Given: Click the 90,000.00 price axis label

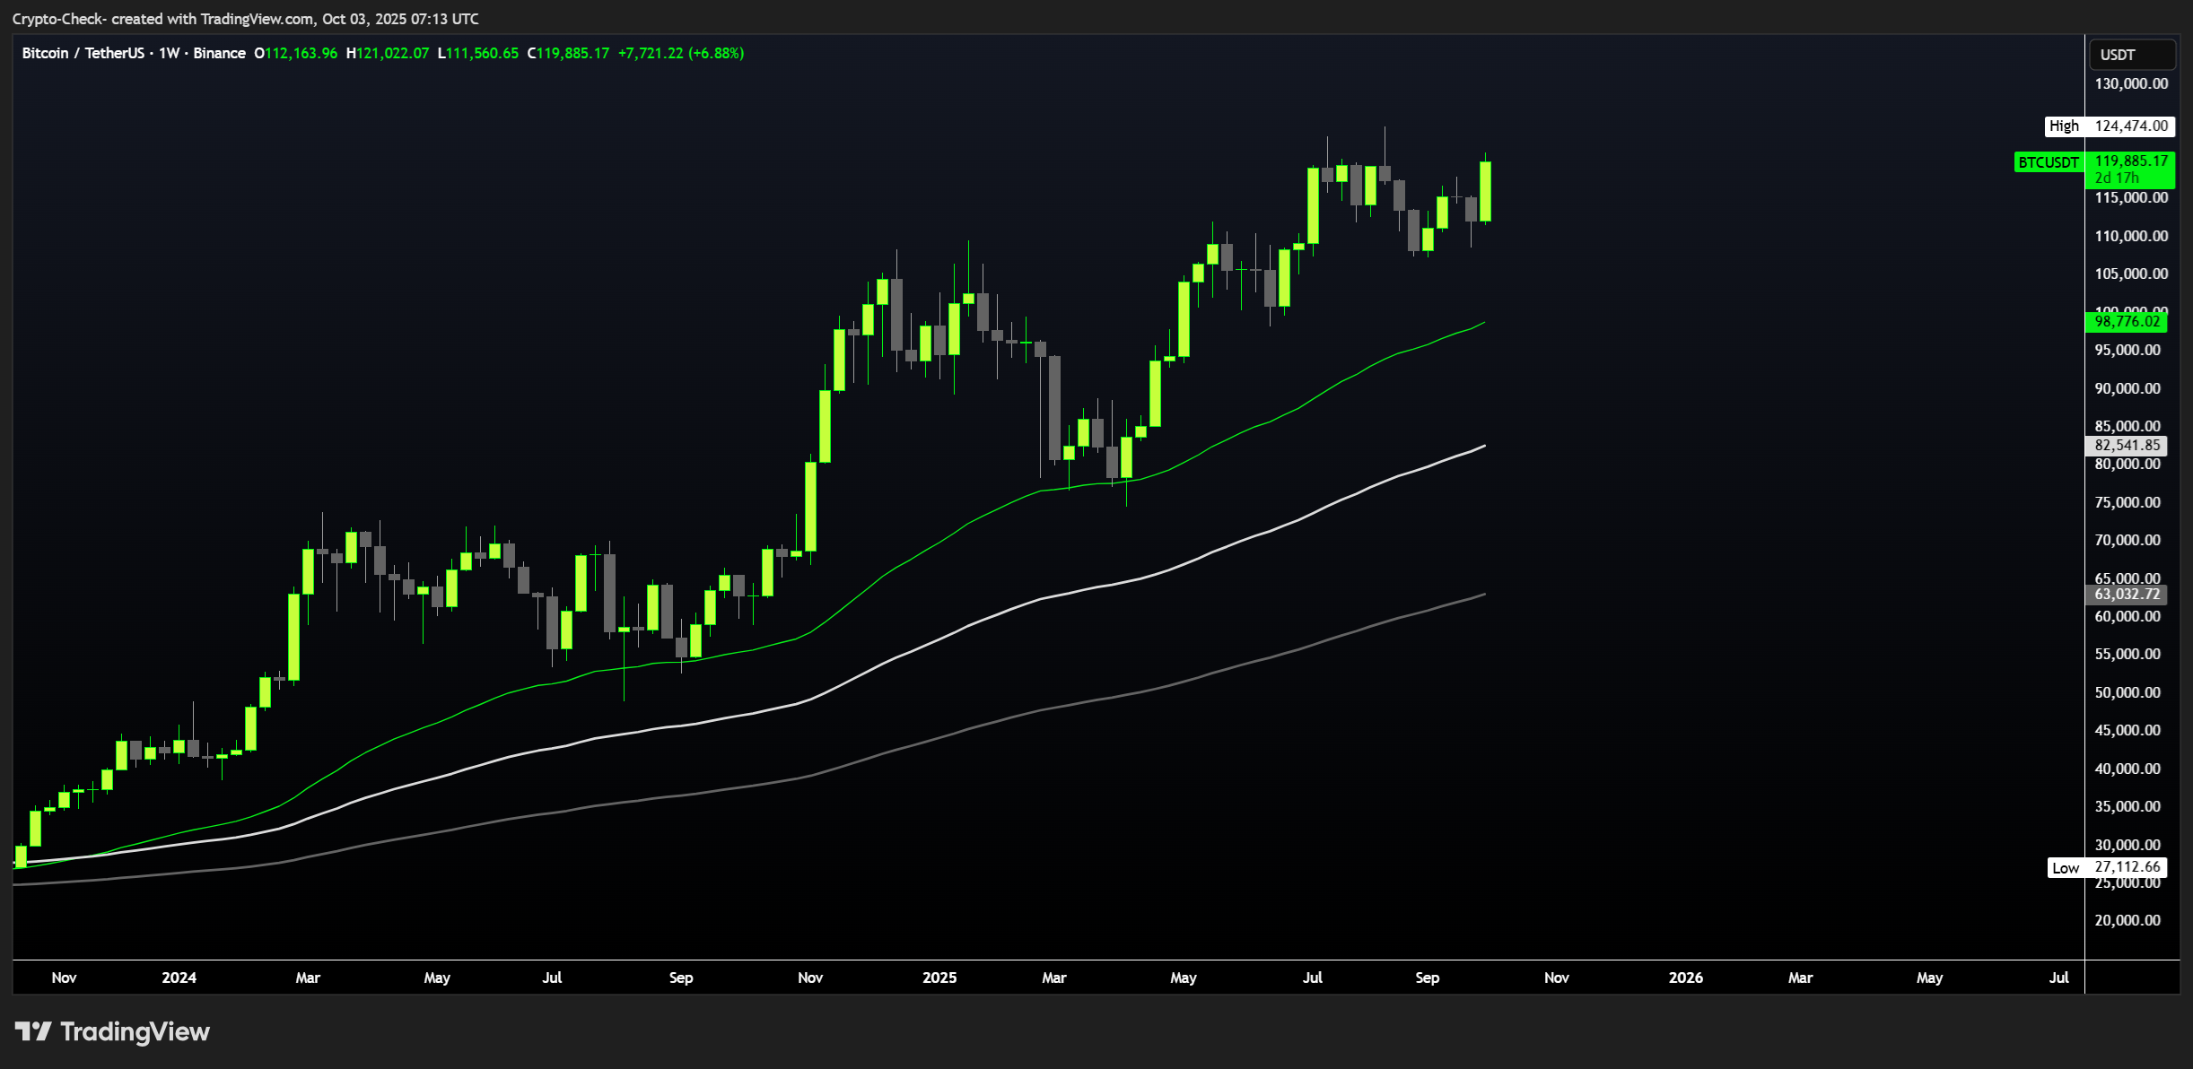Looking at the screenshot, I should click(x=2127, y=388).
